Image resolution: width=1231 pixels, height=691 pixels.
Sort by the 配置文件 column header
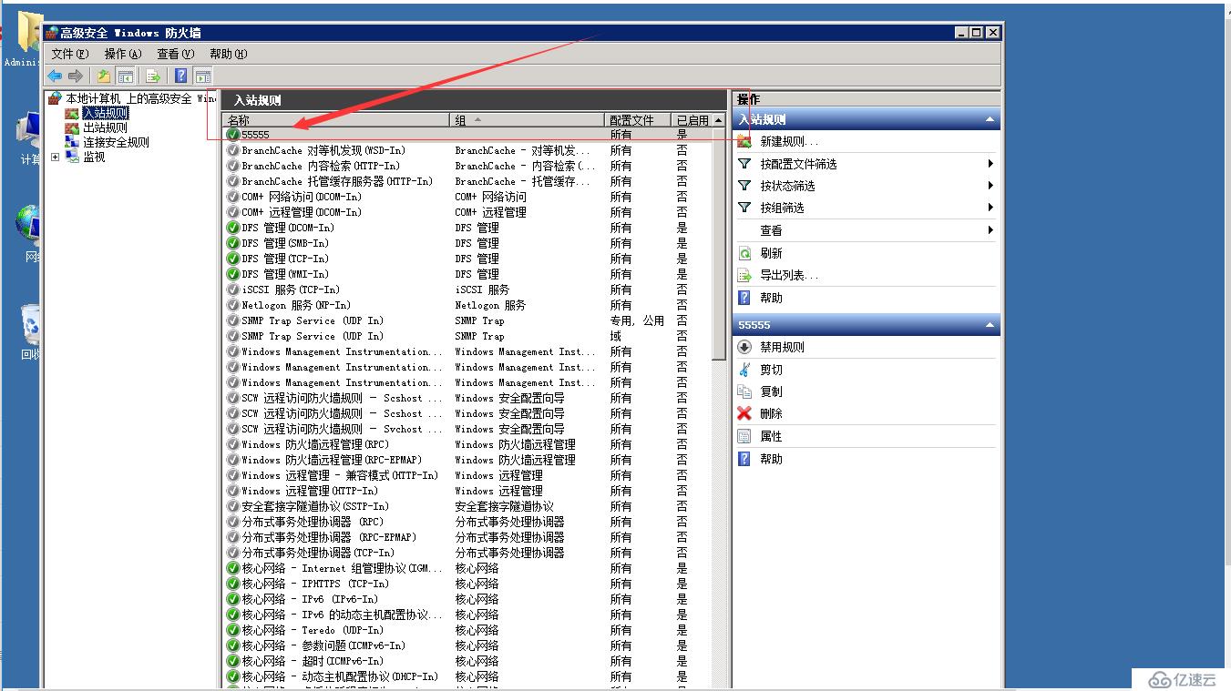click(639, 120)
